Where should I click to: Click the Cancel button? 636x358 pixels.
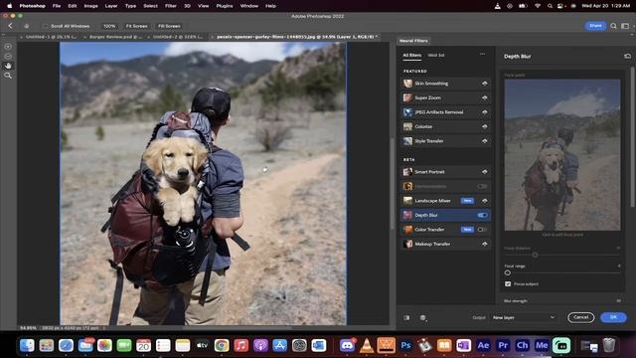point(580,317)
